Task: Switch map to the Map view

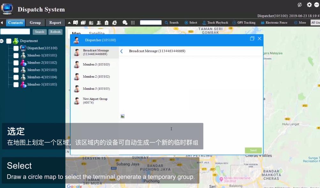Action: click(76, 33)
